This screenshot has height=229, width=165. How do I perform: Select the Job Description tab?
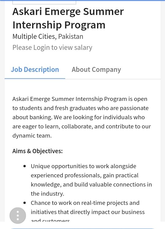click(x=35, y=69)
